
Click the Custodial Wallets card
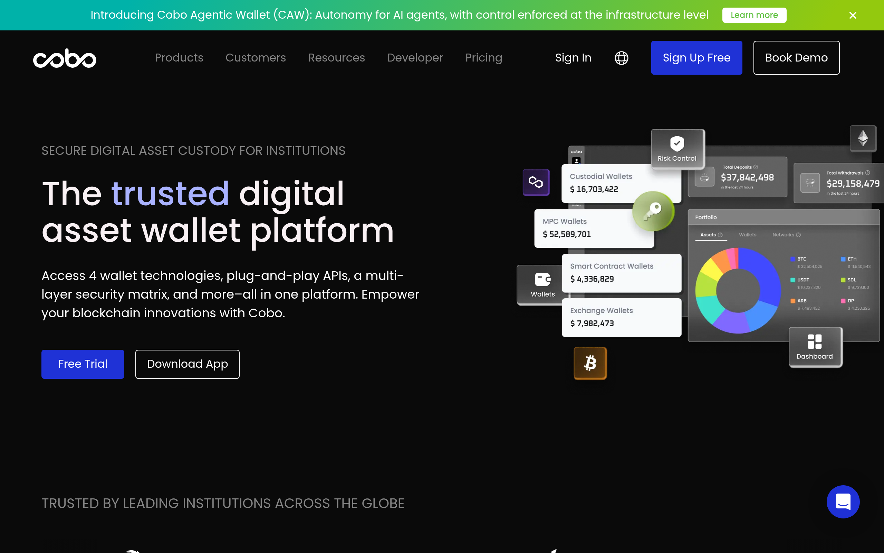[621, 183]
